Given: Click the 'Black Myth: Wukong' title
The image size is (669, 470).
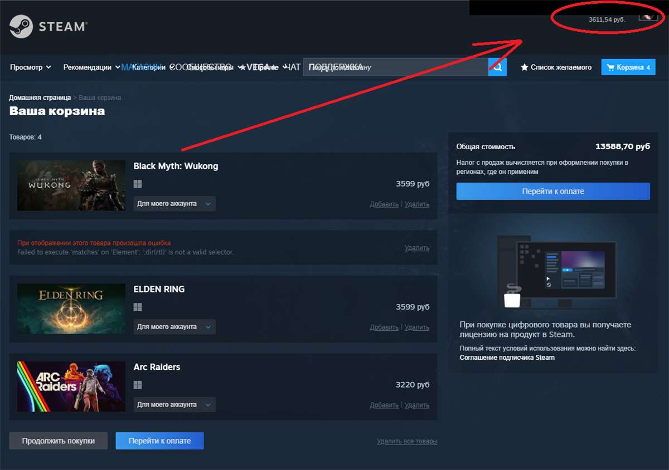Looking at the screenshot, I should pos(176,166).
